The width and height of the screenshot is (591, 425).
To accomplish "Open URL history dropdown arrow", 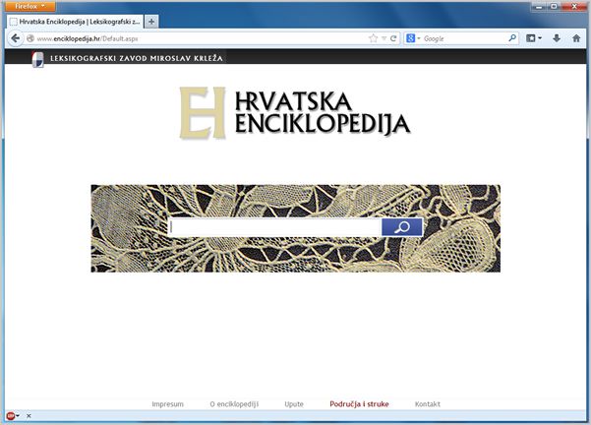I will (384, 38).
